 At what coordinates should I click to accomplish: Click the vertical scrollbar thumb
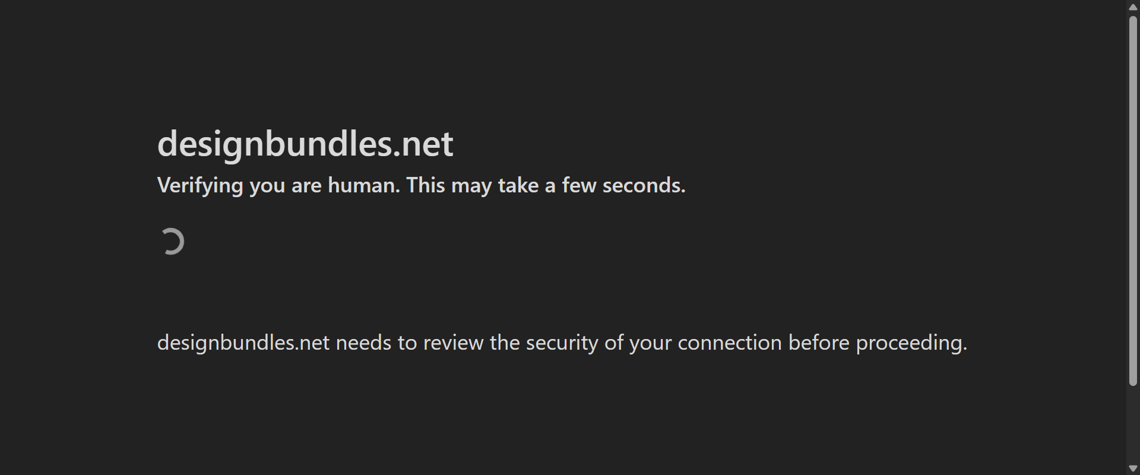pyautogui.click(x=1133, y=201)
